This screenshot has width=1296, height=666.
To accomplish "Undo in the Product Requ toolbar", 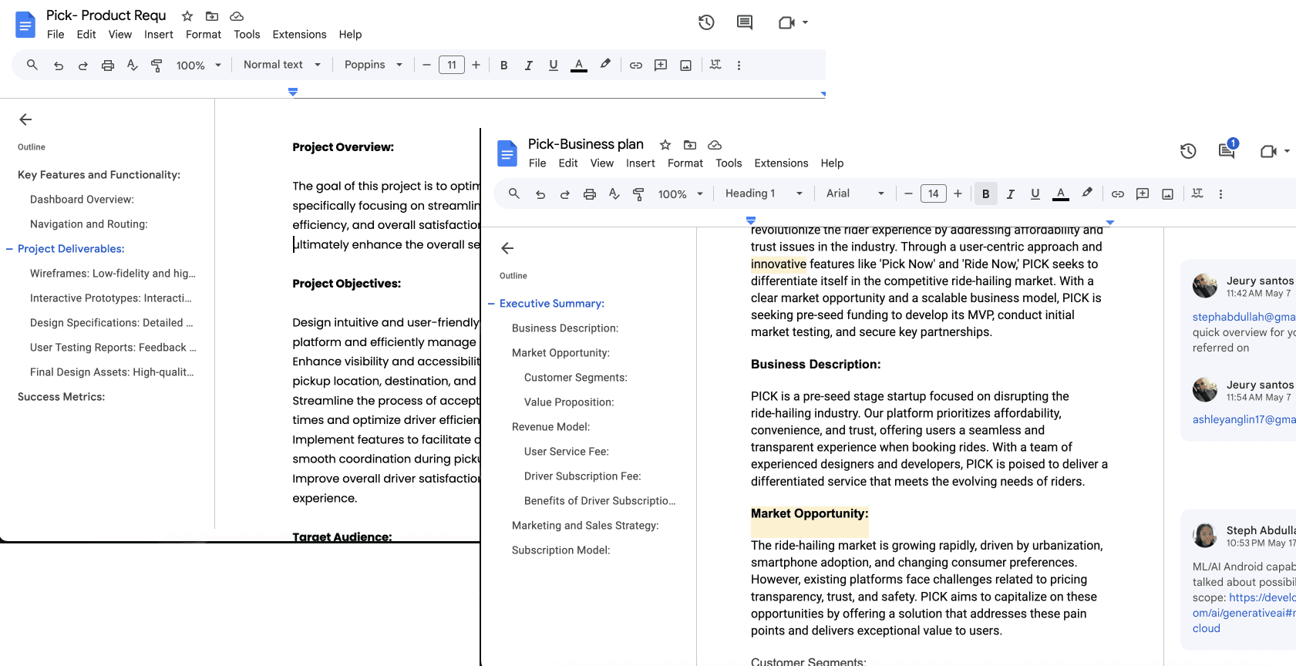I will click(x=59, y=66).
